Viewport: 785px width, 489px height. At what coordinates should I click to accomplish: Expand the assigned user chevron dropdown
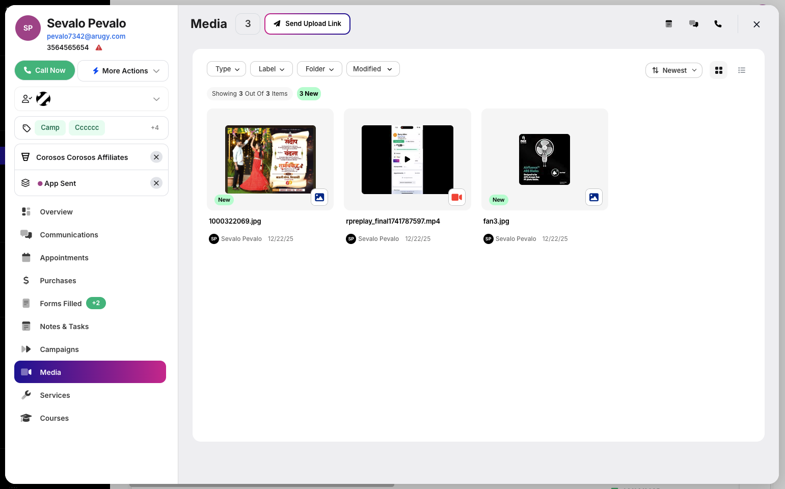coord(156,99)
